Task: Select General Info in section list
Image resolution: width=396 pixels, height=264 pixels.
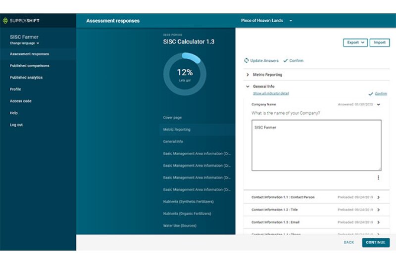Action: (173, 141)
